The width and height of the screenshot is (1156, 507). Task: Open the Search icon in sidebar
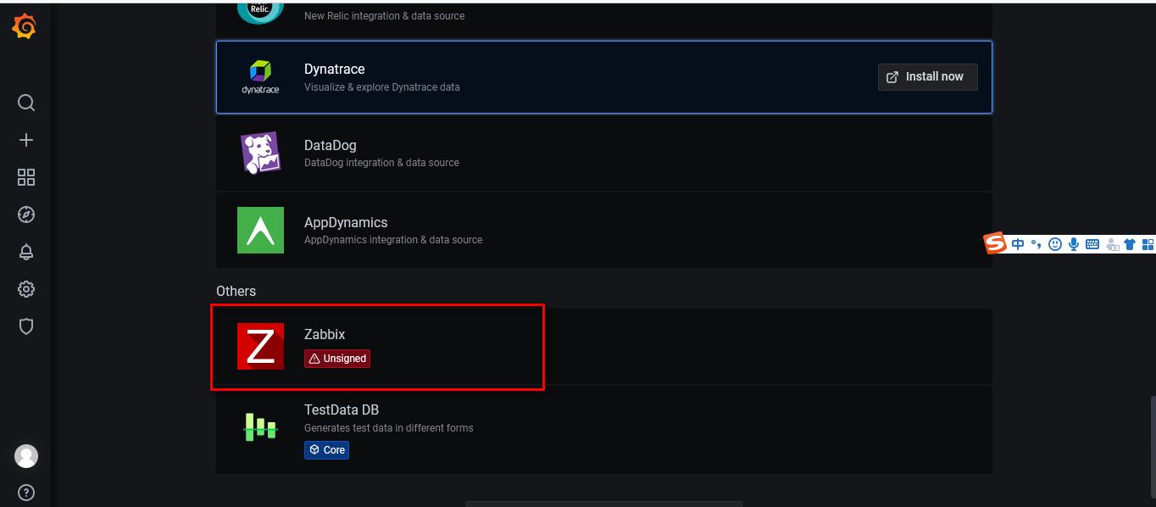point(26,103)
